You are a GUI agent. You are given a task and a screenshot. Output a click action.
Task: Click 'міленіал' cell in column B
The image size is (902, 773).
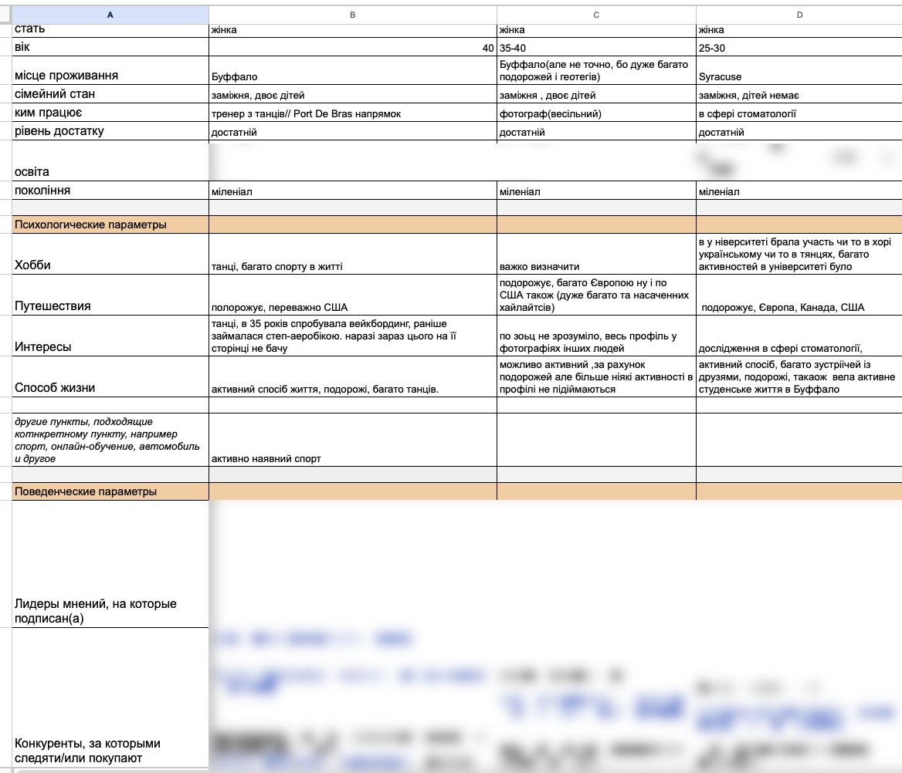tap(353, 191)
